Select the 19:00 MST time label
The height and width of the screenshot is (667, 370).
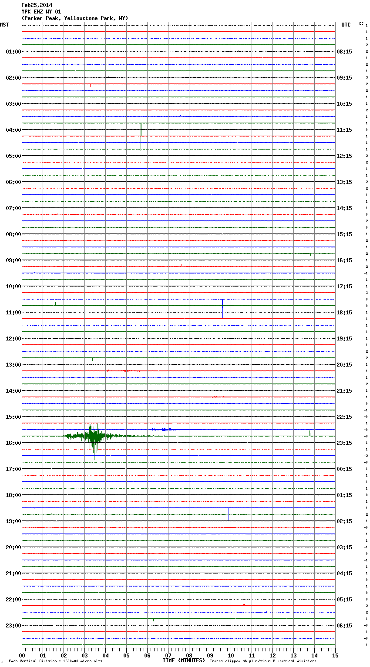pyautogui.click(x=13, y=521)
